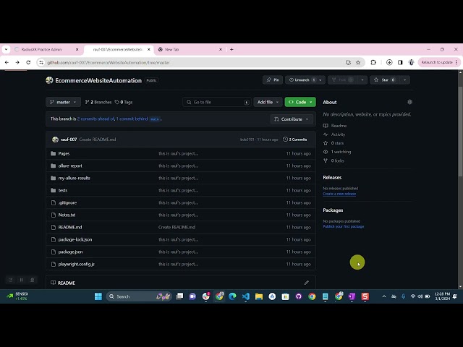463x347 pixels.
Task: Pin the repository
Action: (273, 80)
